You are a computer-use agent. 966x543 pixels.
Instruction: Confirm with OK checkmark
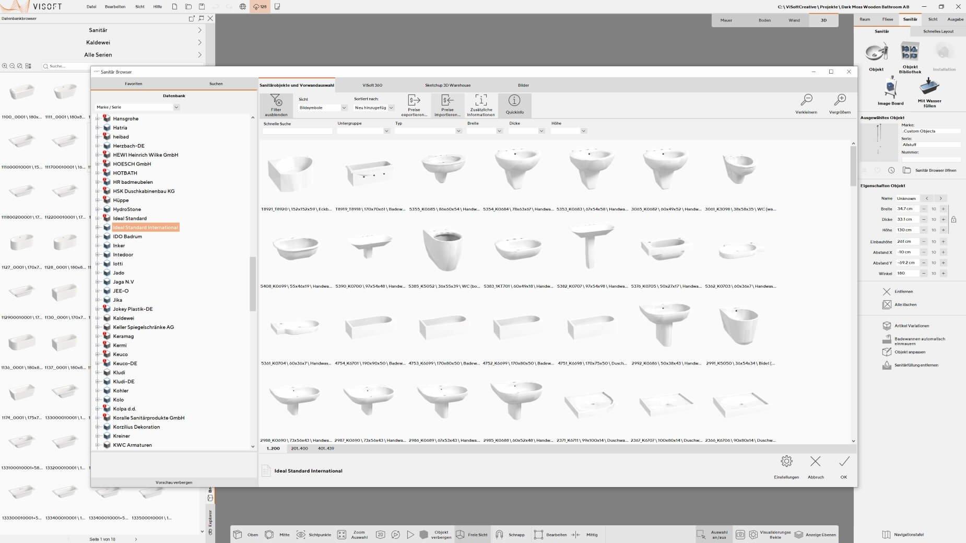coord(844,461)
